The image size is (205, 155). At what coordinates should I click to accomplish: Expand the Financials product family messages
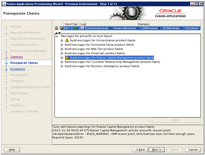tap(62, 53)
